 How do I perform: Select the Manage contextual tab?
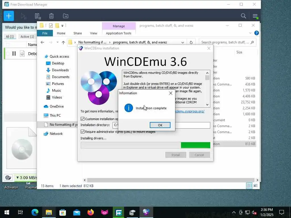[x=119, y=26]
